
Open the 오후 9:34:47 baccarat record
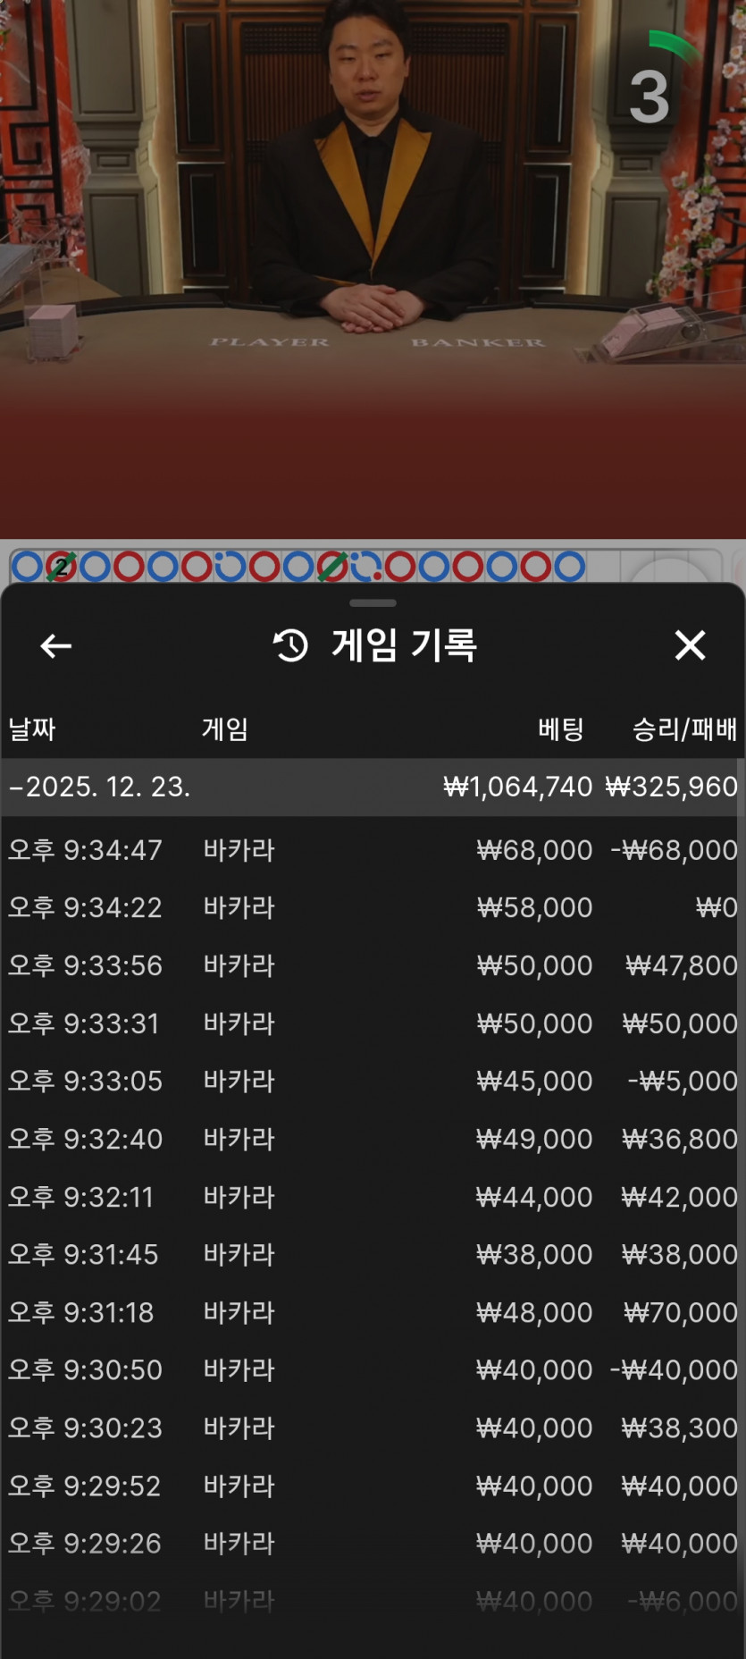coord(373,849)
